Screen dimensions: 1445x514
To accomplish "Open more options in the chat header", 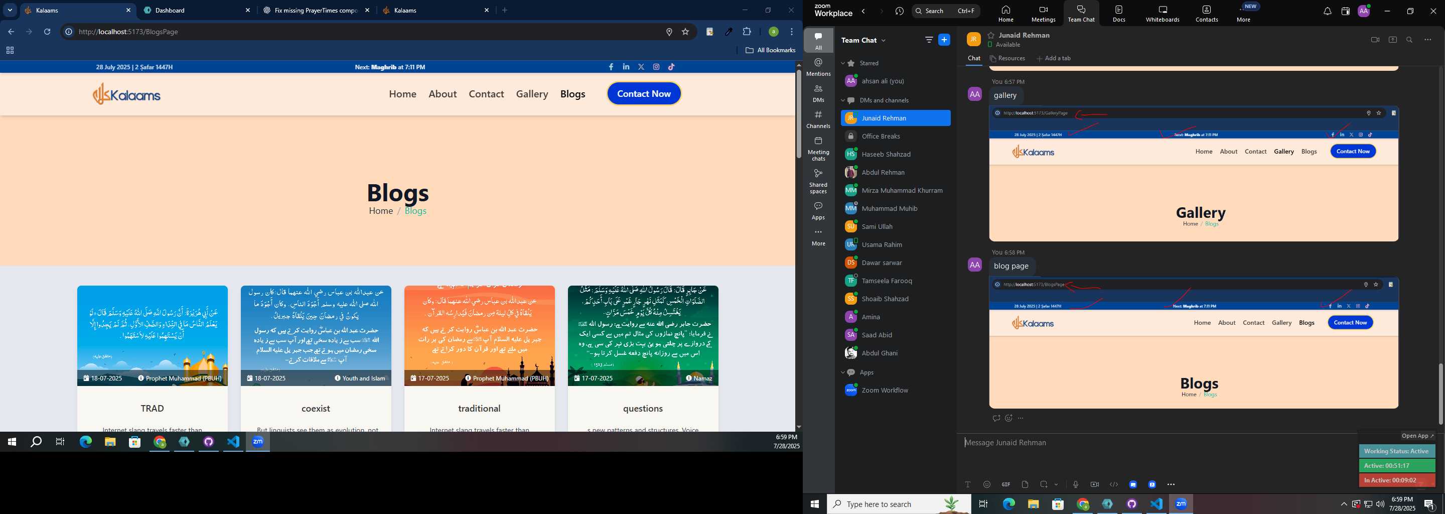I will [1427, 40].
